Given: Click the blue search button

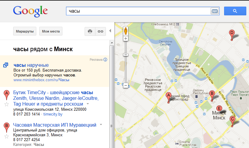Looking at the screenshot, I should point(235,11).
